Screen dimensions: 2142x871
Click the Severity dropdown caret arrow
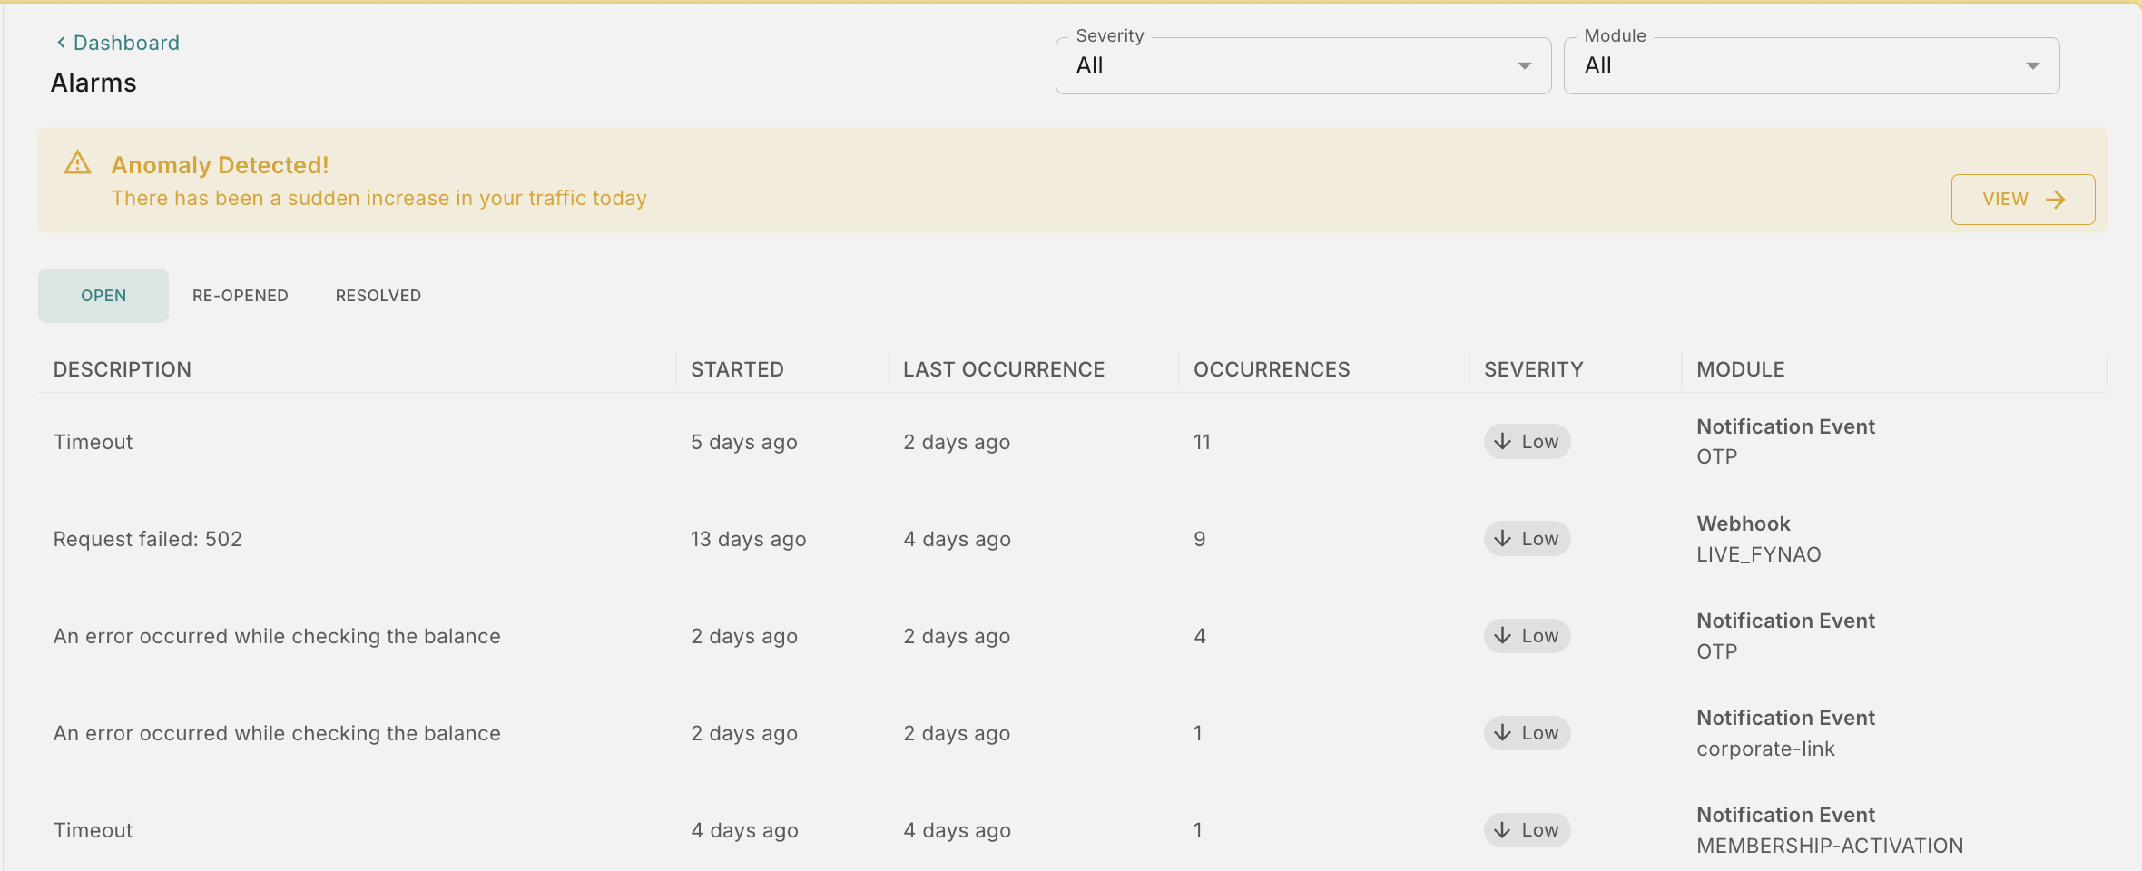[x=1525, y=66]
